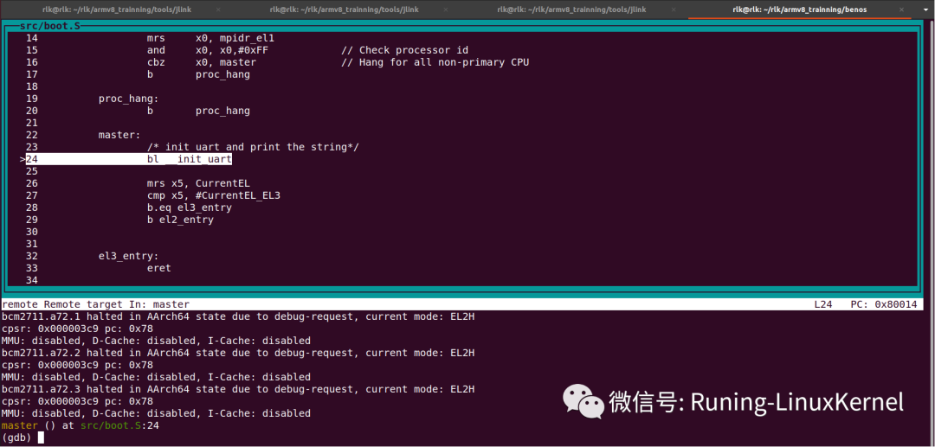Screen dimensions: 935x447
Task: Click the gdb command prompt input
Action: coord(41,437)
